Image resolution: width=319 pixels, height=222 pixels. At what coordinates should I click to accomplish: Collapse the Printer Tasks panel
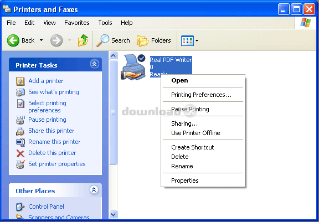94,64
